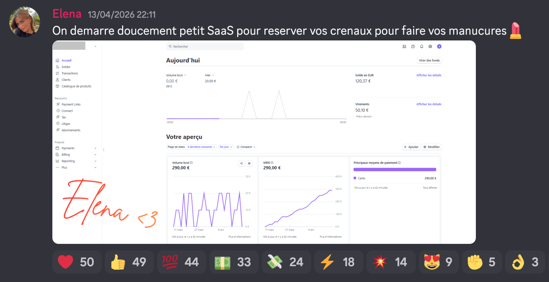Screen dimensions: 549x282
Task: Open the pinned Payment Links shortcut
Action: (71, 104)
